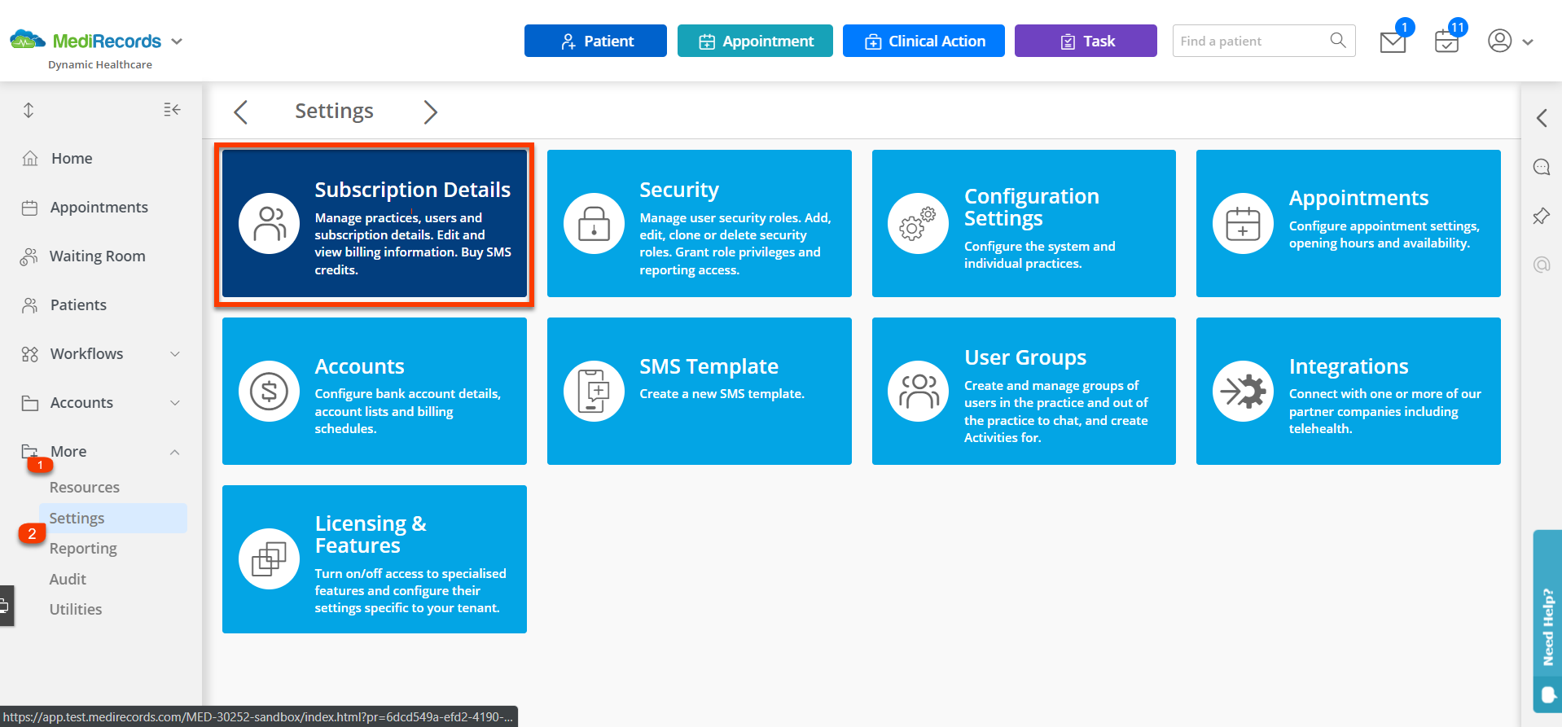Click the vertical resize arrows icon
The height and width of the screenshot is (727, 1562).
pyautogui.click(x=29, y=110)
